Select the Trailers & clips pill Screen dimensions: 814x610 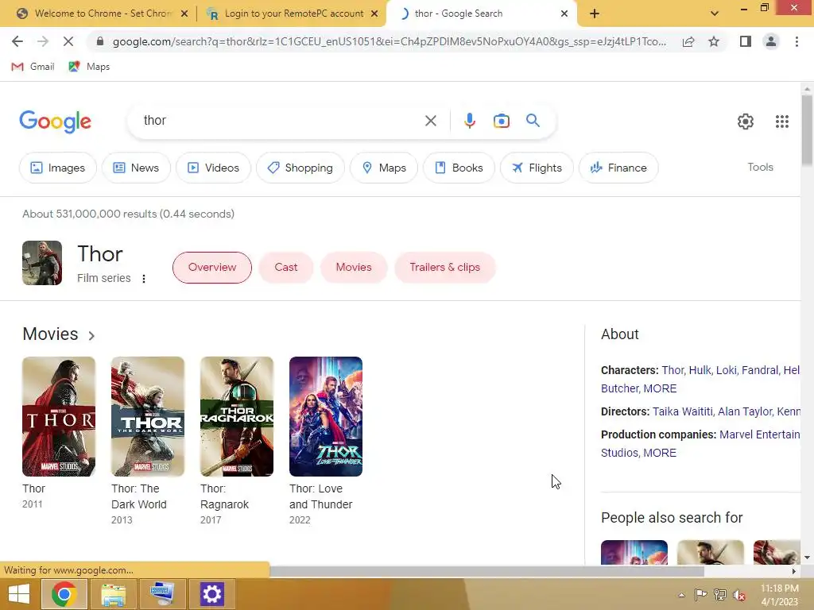tap(444, 267)
